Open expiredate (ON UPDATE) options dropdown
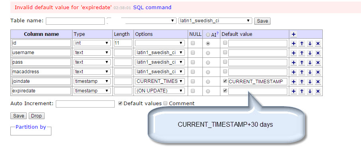The width and height of the screenshot is (361, 151). click(x=160, y=91)
